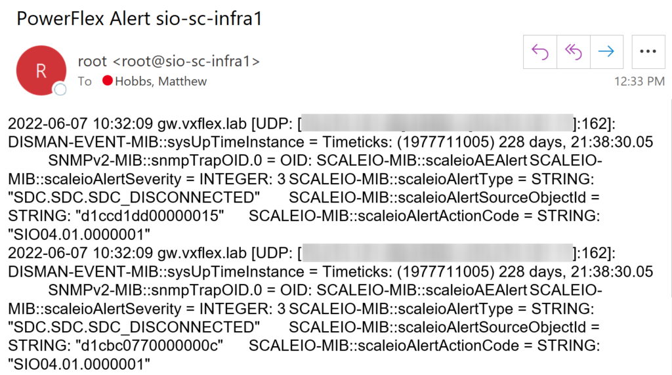Click the presence status circle on avatar
Screen dimensions: 672x375
point(60,89)
